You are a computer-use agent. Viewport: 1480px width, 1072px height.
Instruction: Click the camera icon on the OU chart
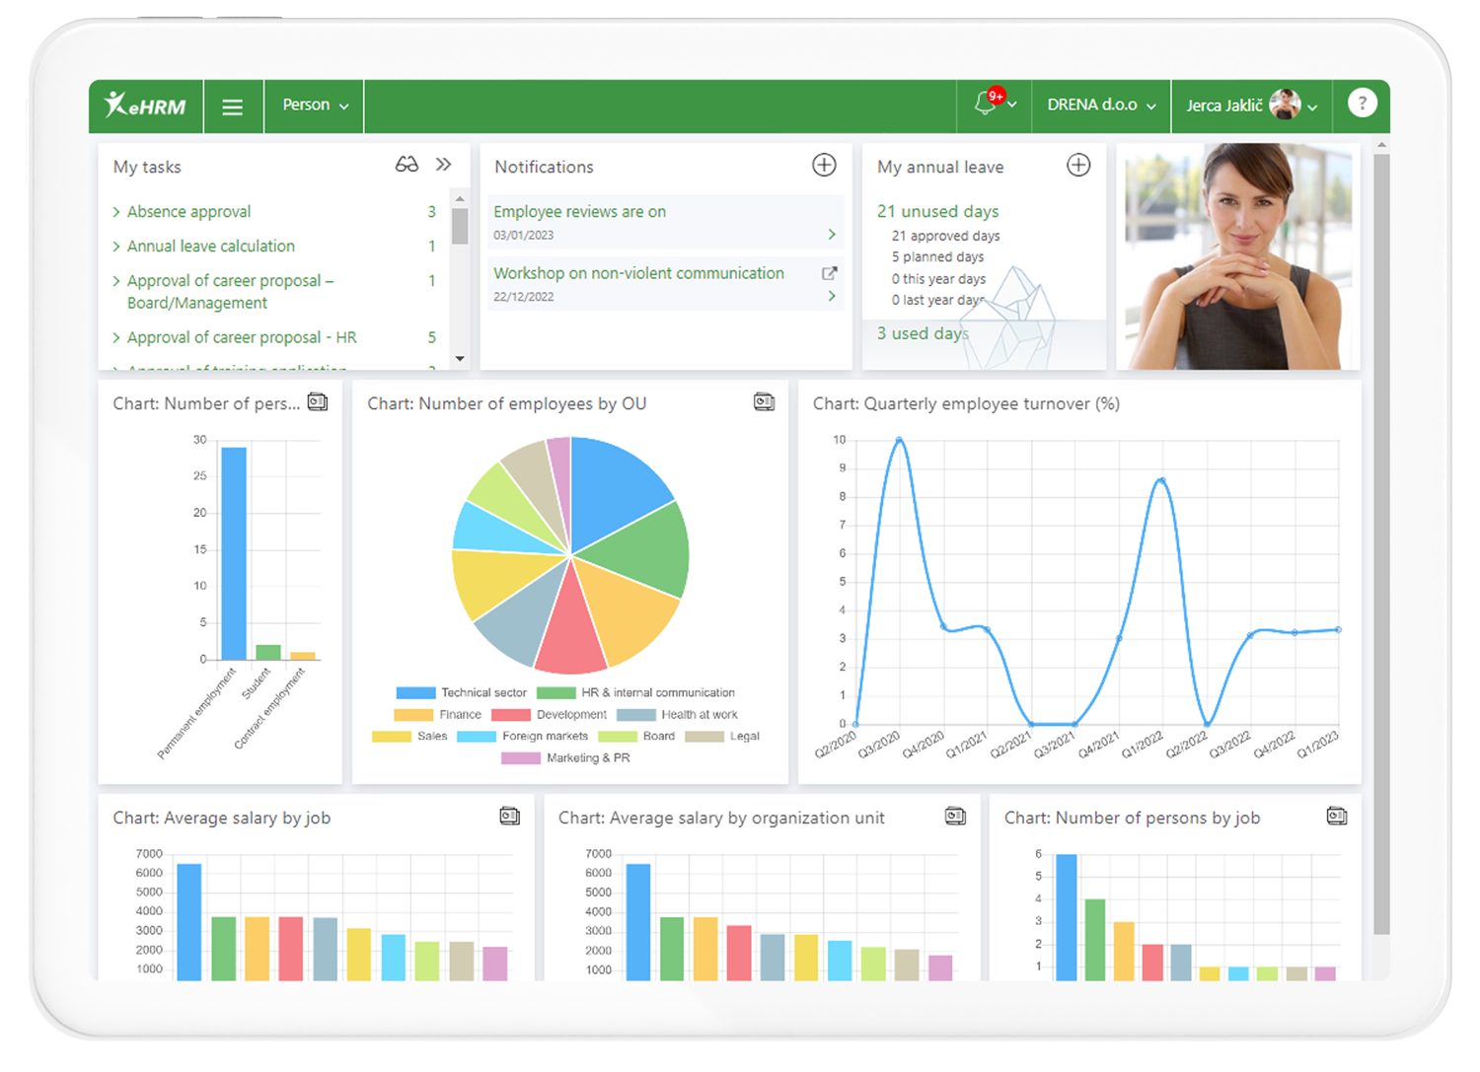coord(763,402)
